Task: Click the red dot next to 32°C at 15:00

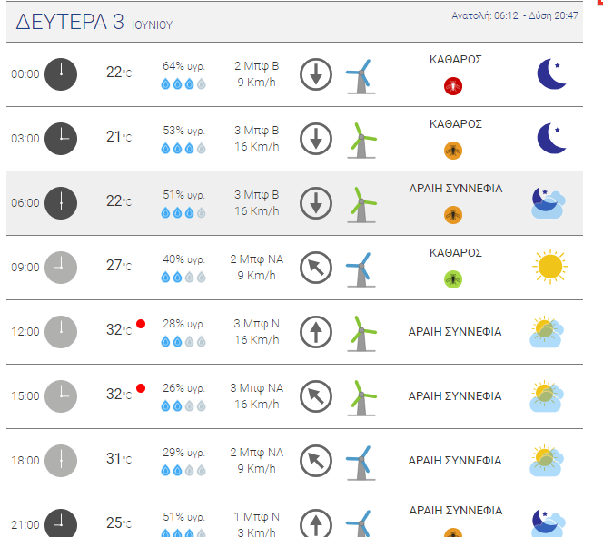Action: click(x=141, y=388)
